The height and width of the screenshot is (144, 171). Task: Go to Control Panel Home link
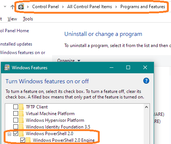point(14,31)
